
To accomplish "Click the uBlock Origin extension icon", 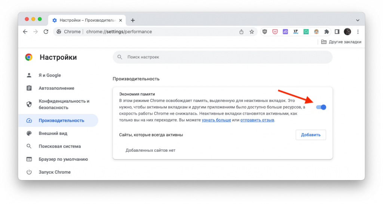I will point(264,32).
